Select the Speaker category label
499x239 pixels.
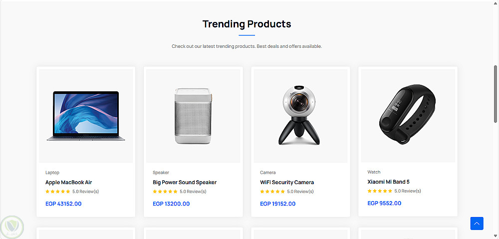pos(161,173)
